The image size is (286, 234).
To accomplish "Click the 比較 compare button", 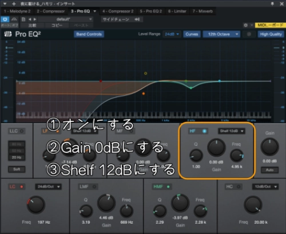I will (33, 25).
